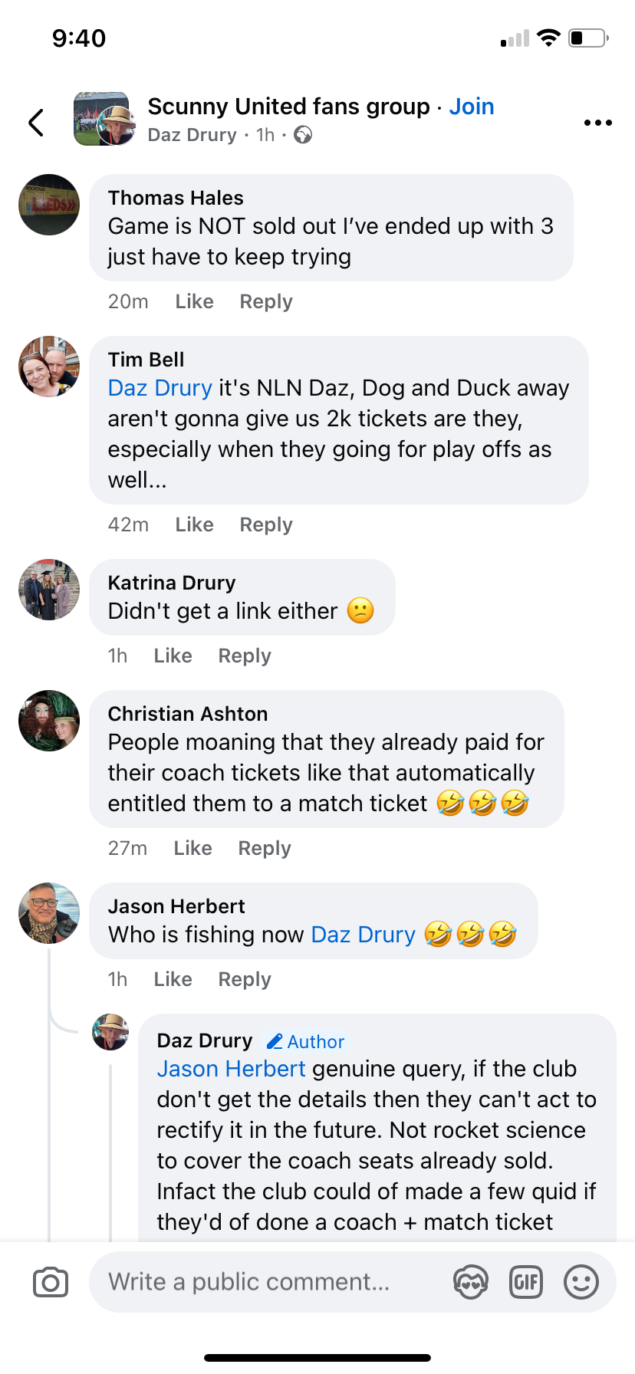
Task: View Thomas Hales' profile picture
Action: point(49,205)
